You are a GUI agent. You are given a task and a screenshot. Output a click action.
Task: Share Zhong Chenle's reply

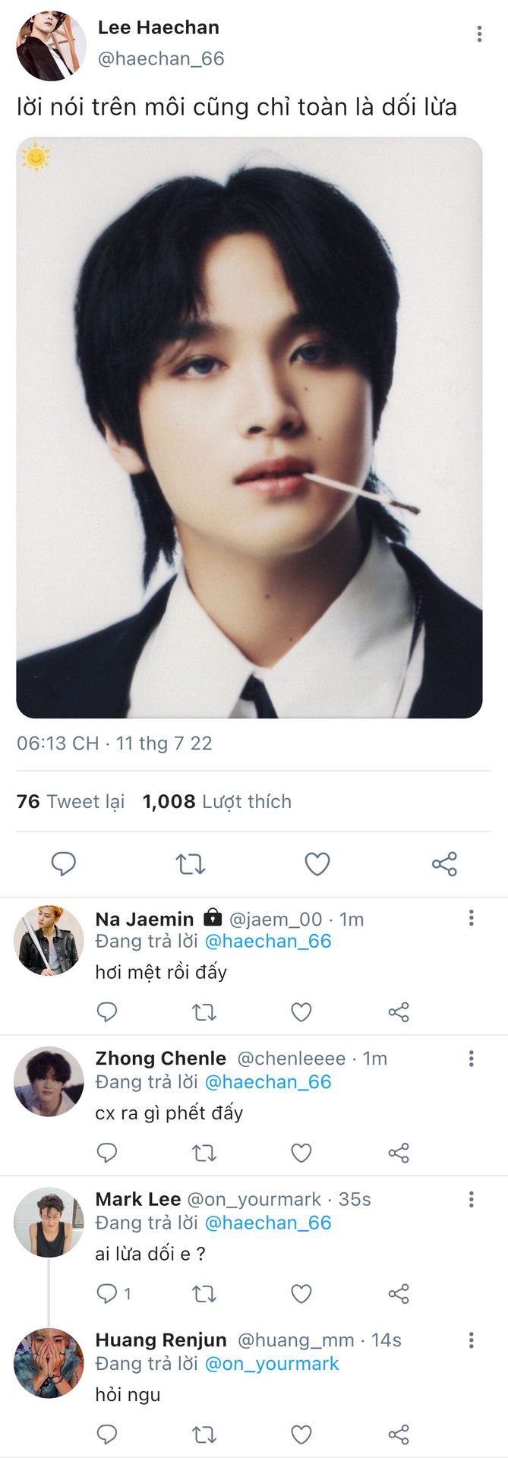[x=399, y=1153]
